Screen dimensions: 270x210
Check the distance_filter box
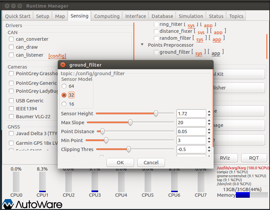(156, 31)
